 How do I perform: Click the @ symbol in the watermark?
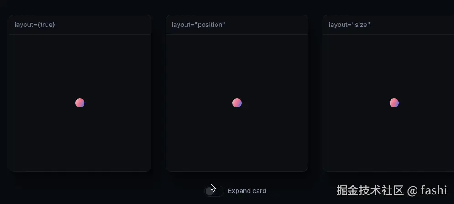(x=412, y=191)
